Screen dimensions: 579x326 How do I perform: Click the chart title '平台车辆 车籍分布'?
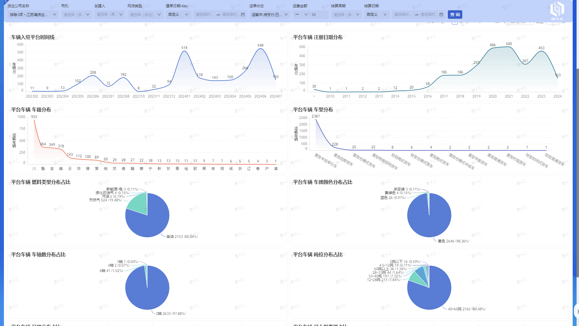(x=31, y=110)
